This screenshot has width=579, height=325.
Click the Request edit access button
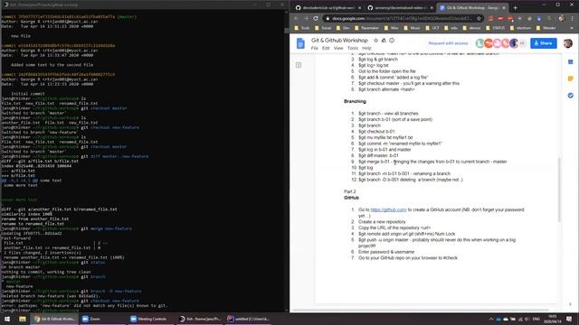tap(448, 43)
